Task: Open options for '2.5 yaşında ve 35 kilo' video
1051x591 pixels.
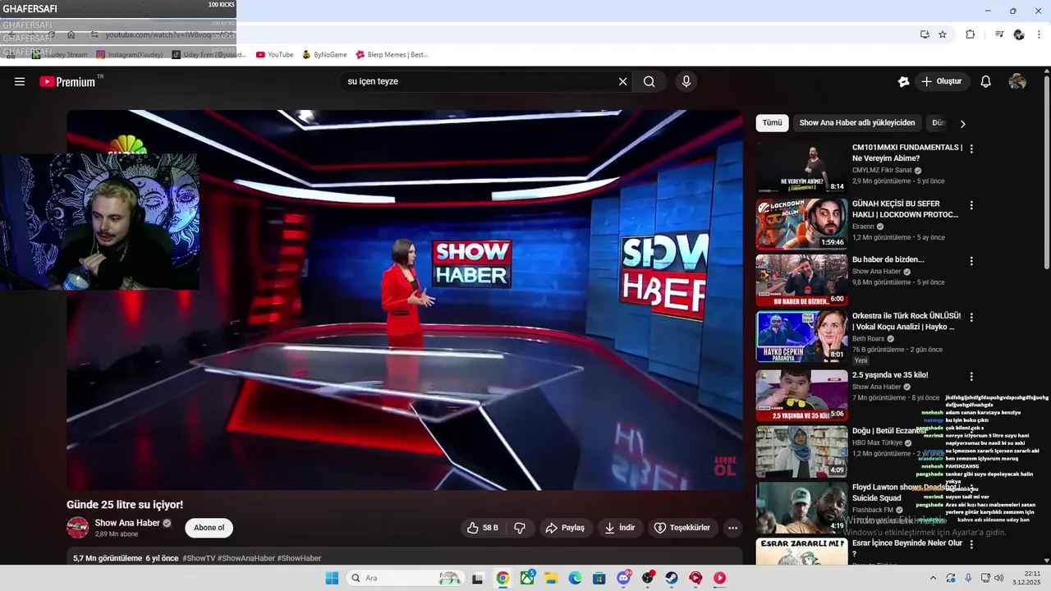Action: [971, 377]
